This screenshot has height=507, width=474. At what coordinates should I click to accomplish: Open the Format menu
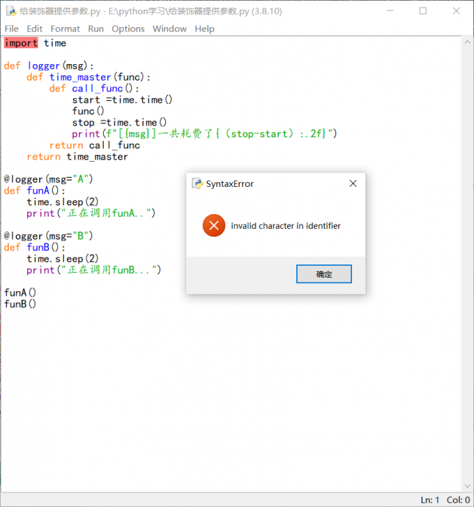coord(65,29)
